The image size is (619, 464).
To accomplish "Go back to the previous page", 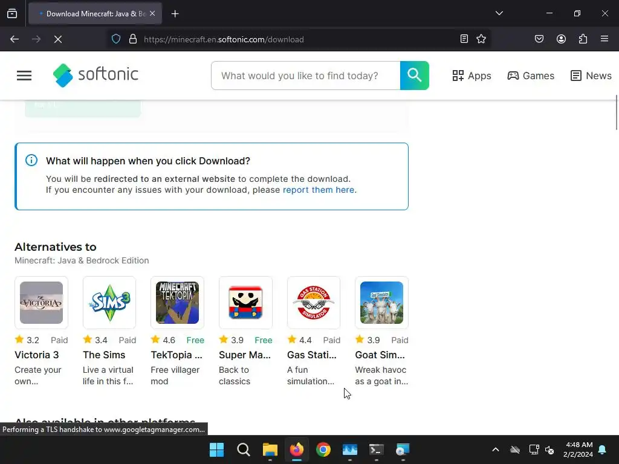I will [15, 39].
